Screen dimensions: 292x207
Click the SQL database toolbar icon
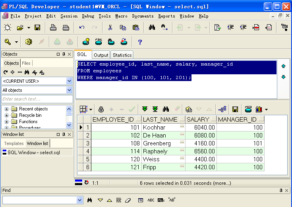[x=99, y=42]
